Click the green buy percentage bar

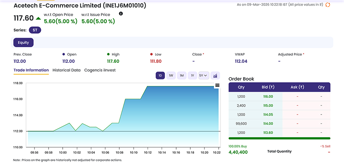(x=279, y=138)
